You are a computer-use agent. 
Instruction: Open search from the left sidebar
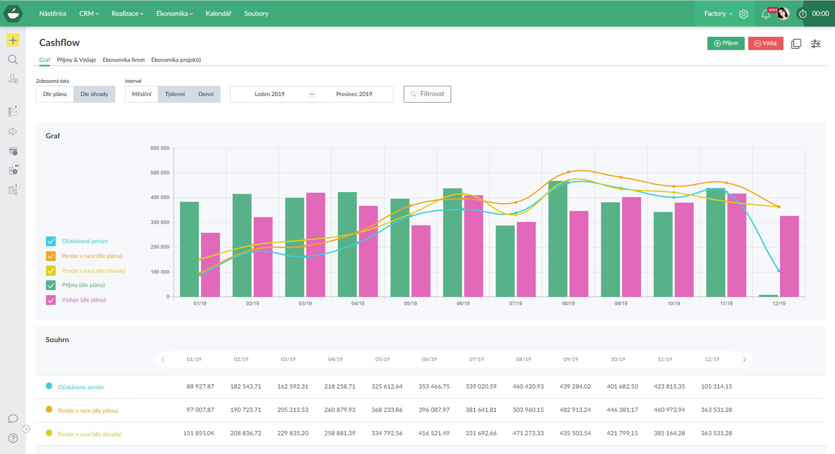tap(13, 60)
